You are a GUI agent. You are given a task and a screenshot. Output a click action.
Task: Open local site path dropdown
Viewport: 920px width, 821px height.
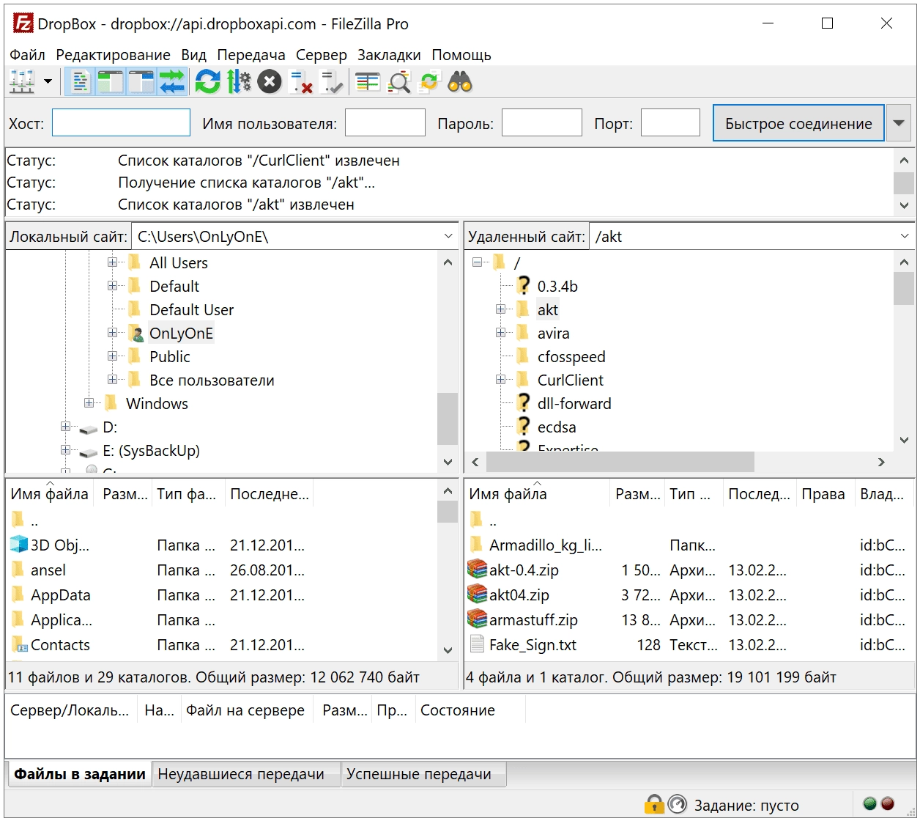tap(448, 237)
